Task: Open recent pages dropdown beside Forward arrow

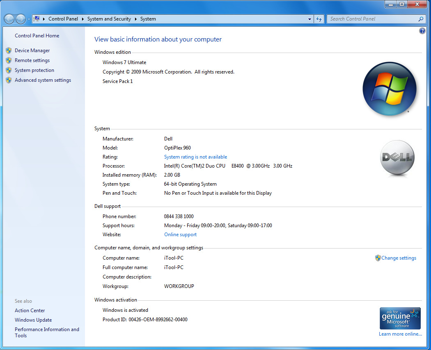Action: (29, 19)
